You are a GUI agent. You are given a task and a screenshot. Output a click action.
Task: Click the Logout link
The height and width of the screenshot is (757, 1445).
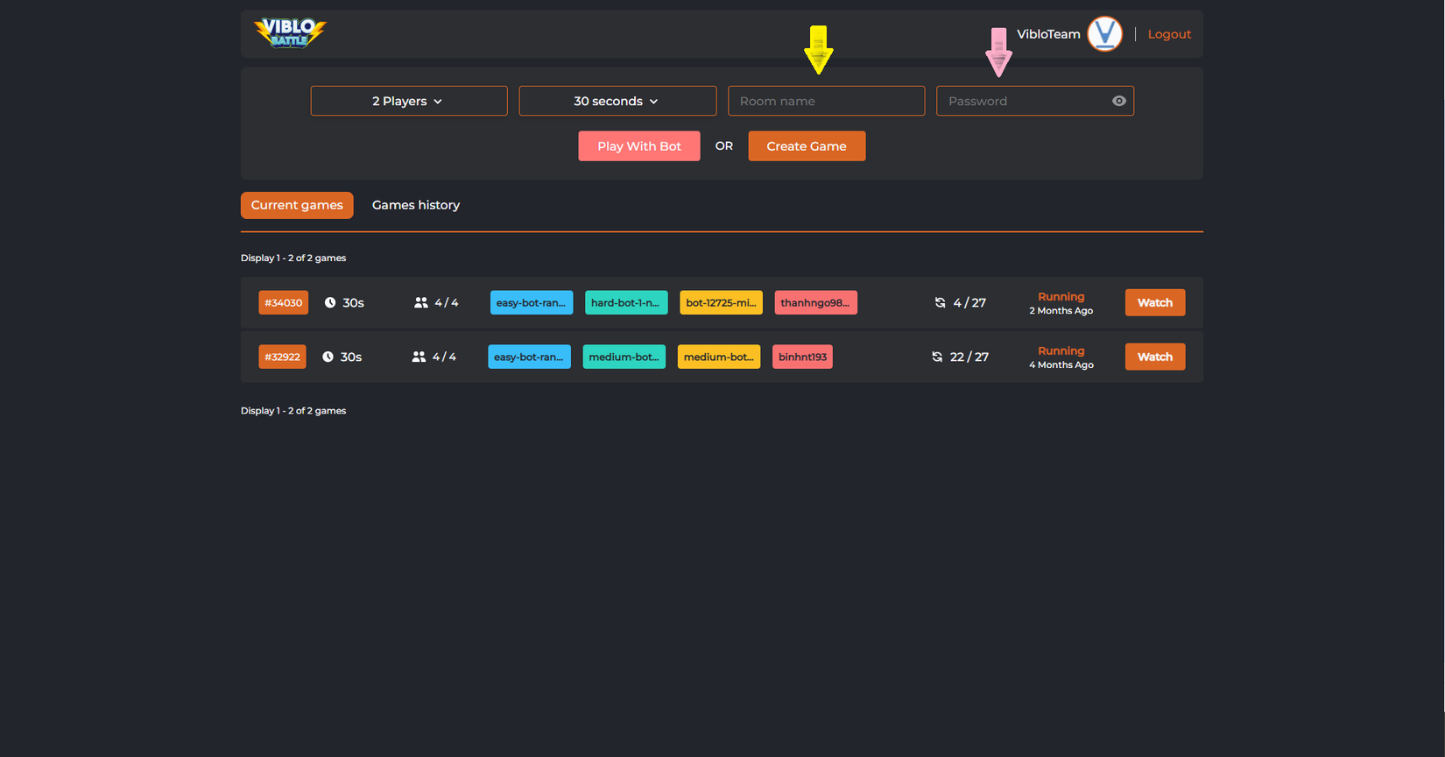(1169, 34)
